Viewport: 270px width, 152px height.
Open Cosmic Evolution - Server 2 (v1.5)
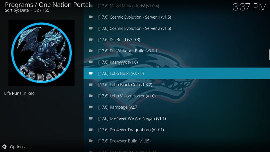click(177, 28)
